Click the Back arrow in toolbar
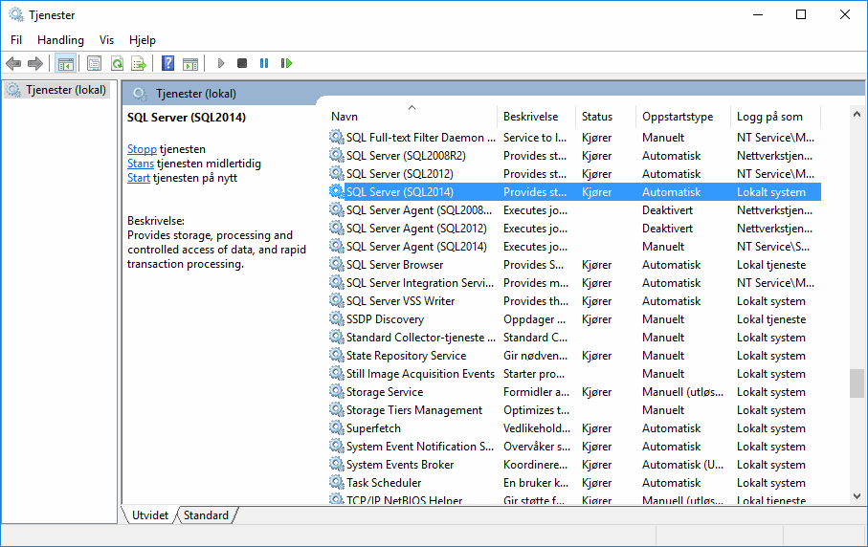Viewport: 868px width, 547px height. [x=13, y=64]
